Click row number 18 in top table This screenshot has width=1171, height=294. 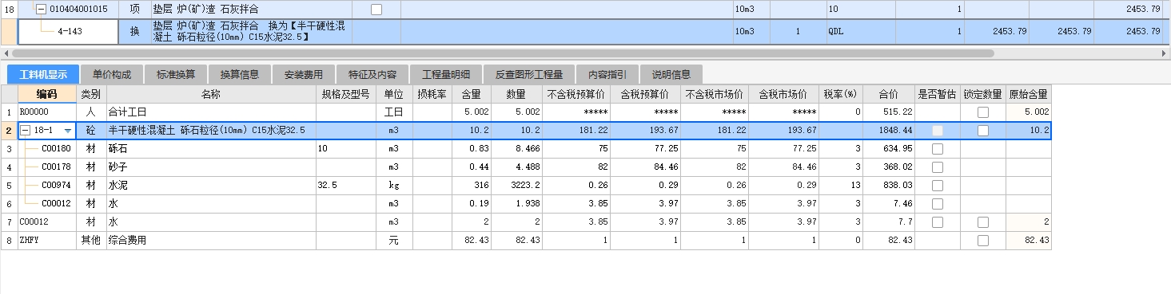(x=9, y=9)
